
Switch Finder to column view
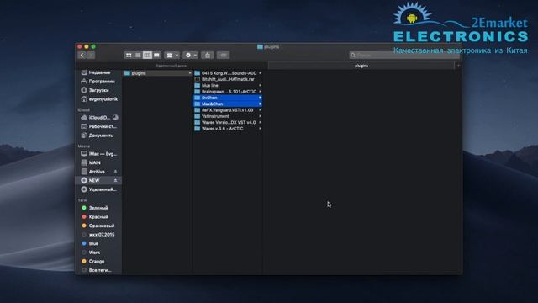(x=147, y=56)
